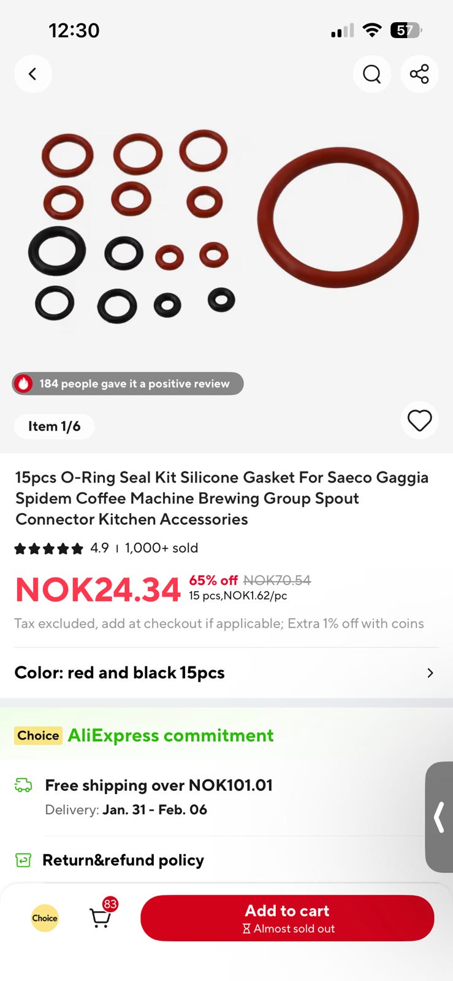View Free shipping over NOK101.01 details
453x981 pixels.
pos(158,785)
